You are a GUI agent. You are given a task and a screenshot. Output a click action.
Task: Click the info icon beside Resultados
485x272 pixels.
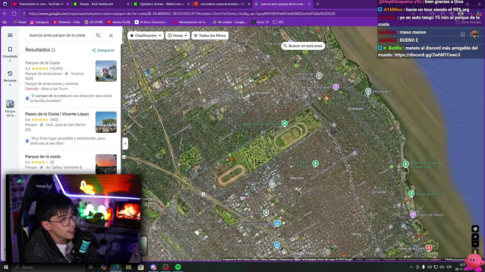point(53,50)
